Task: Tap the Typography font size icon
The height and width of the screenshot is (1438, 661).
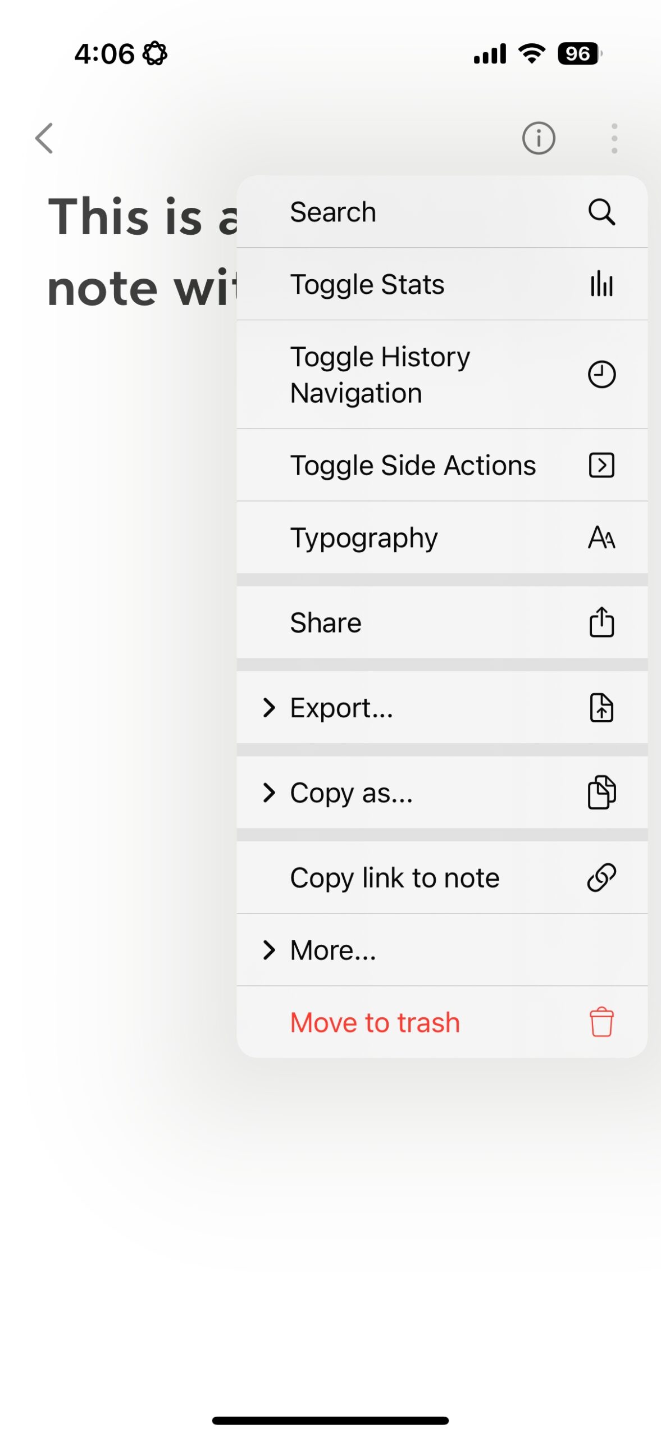Action: (x=601, y=538)
